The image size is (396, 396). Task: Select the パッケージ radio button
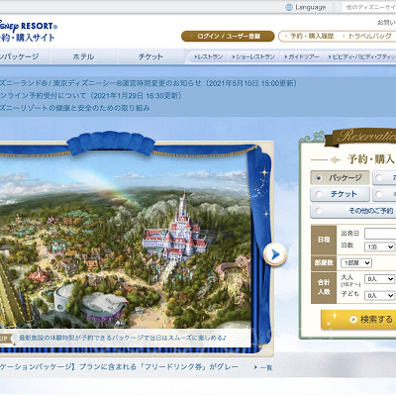pyautogui.click(x=319, y=178)
